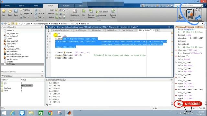The image size is (207, 116).
Task: Click the New file icon
Action: [4, 11]
